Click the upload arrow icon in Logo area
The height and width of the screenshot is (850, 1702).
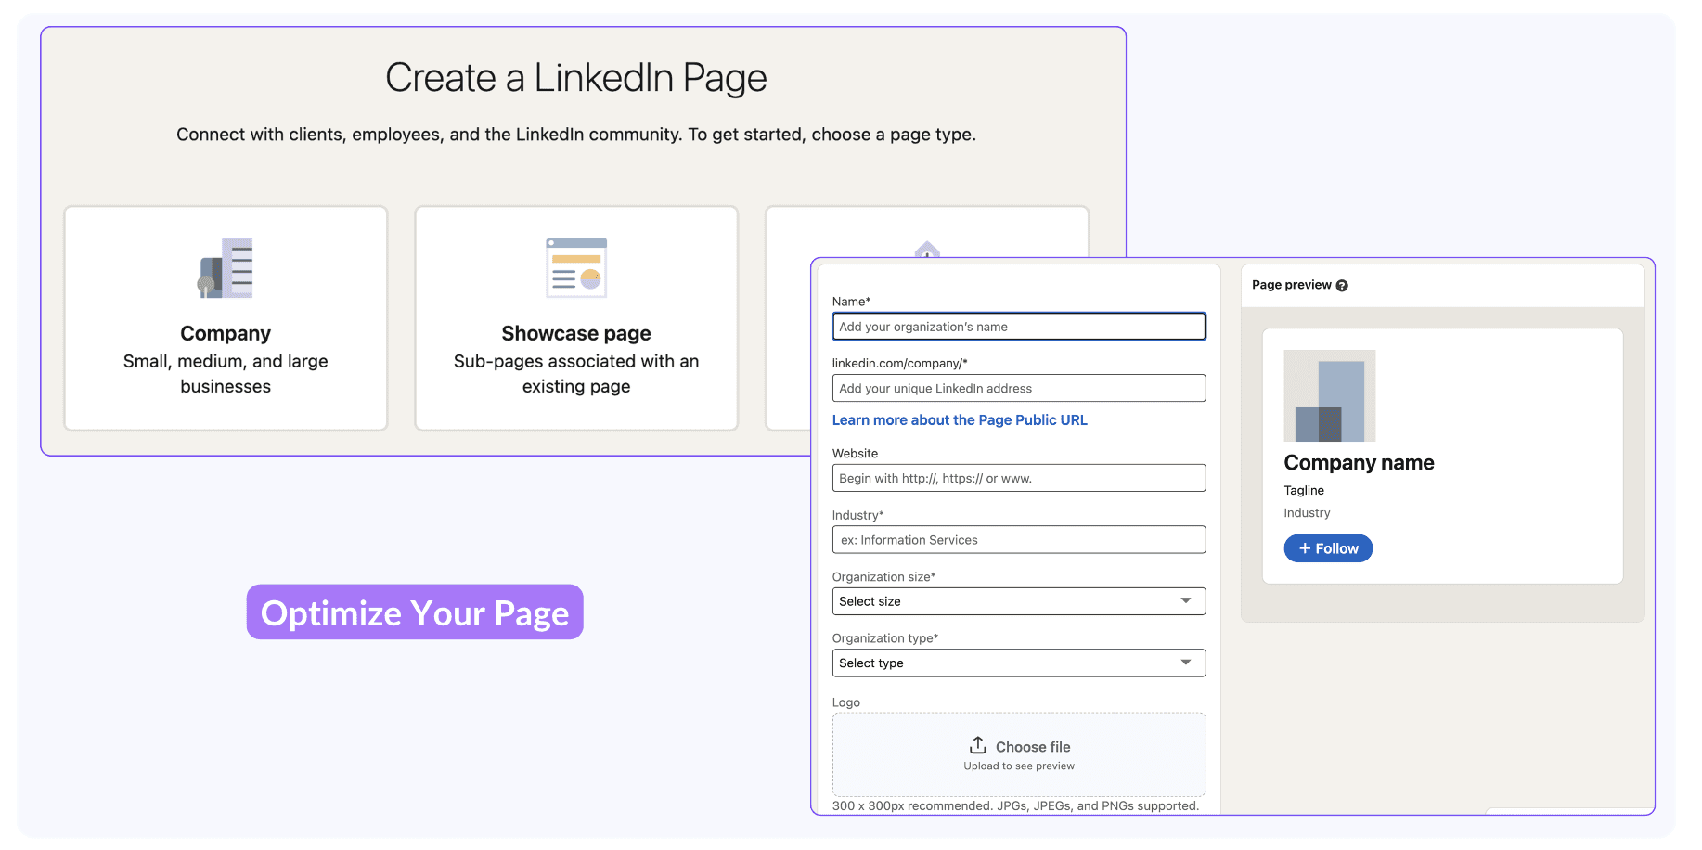tap(978, 745)
